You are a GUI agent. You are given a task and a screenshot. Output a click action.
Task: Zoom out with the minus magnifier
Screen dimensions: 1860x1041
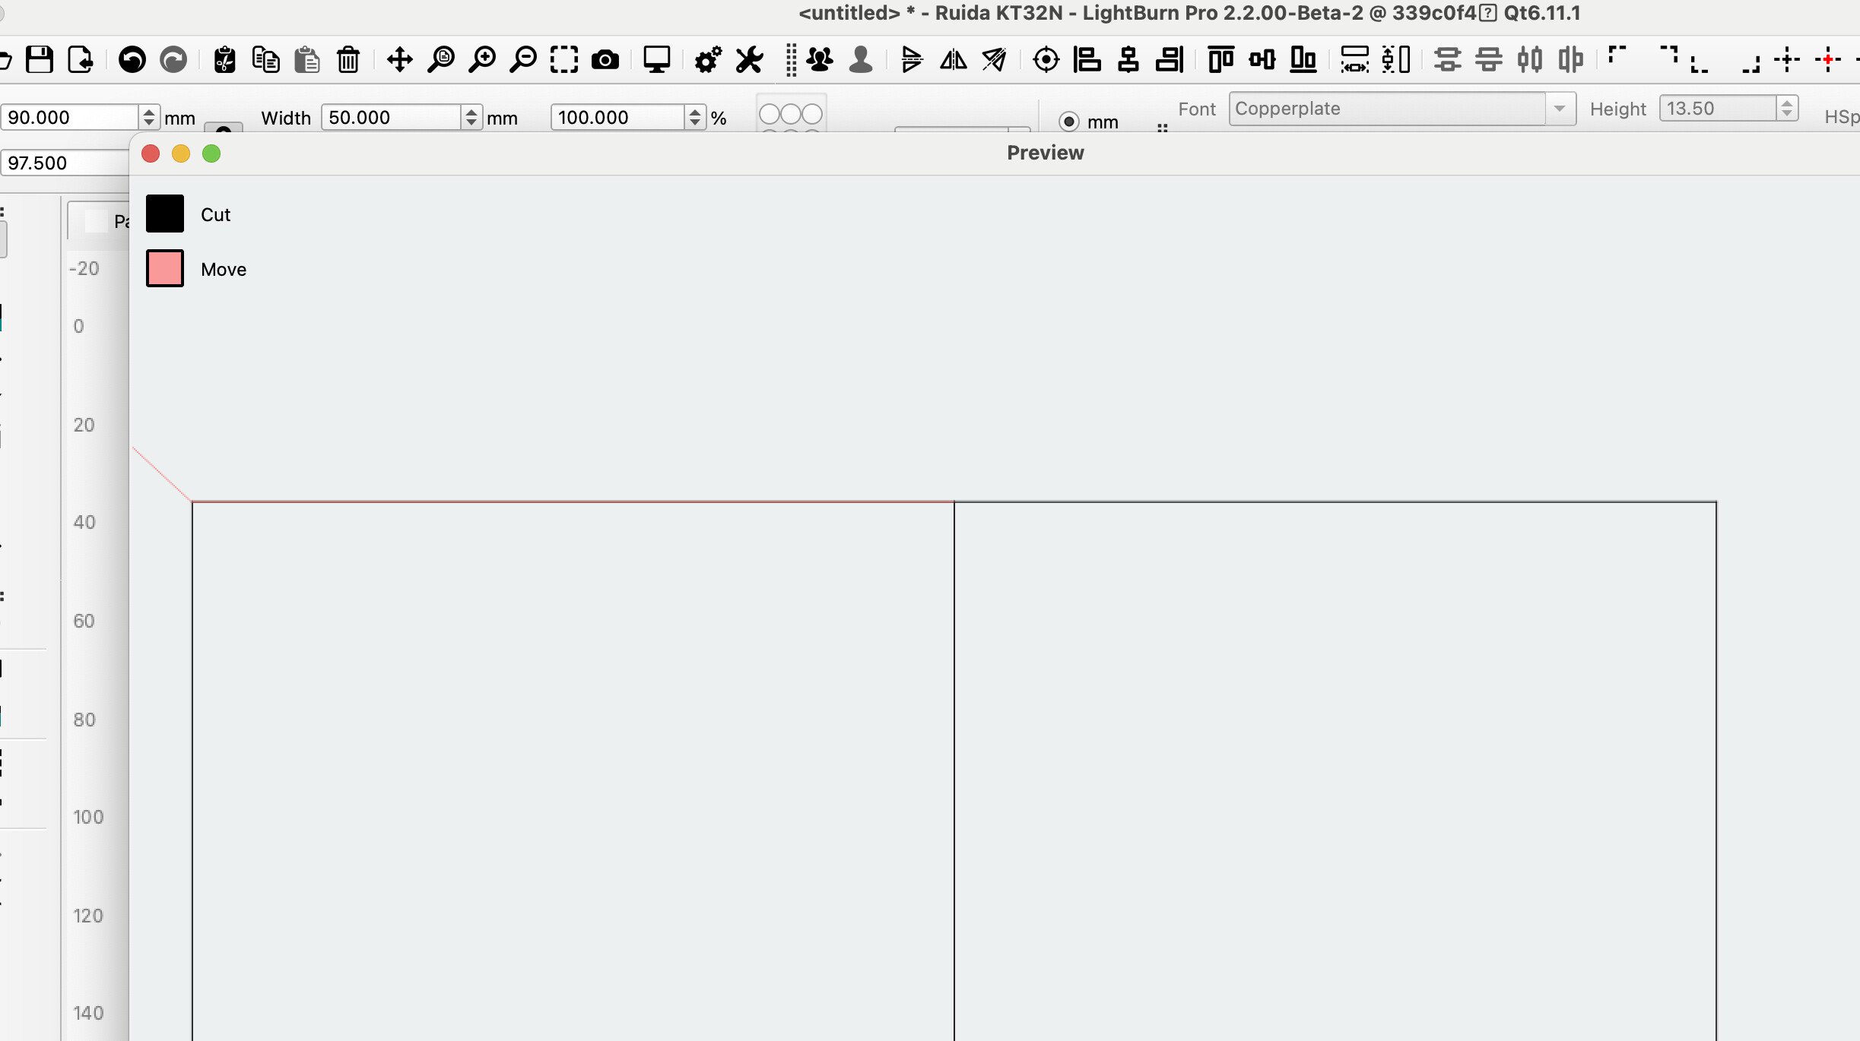pos(523,59)
